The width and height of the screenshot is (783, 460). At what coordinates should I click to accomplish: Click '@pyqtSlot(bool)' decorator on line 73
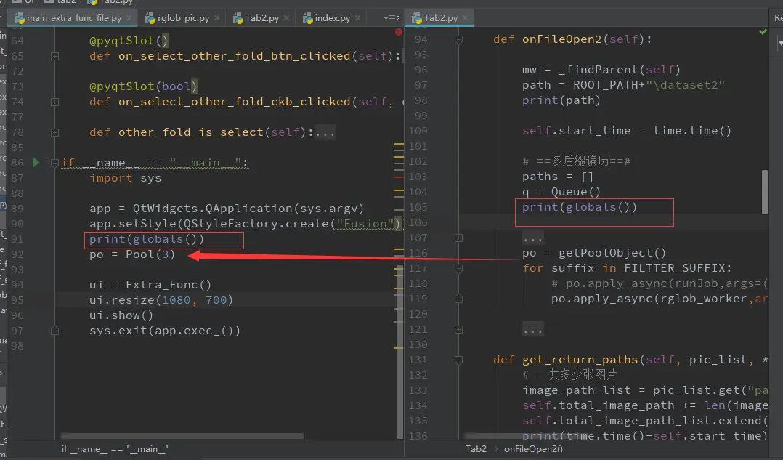(x=143, y=86)
